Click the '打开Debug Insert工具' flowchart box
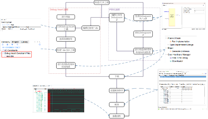 pyautogui.click(x=66, y=28)
